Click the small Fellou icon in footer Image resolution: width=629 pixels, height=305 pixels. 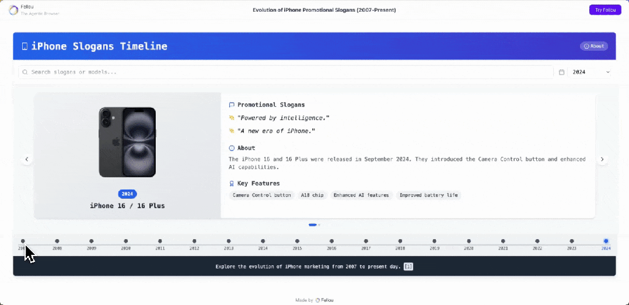317,300
